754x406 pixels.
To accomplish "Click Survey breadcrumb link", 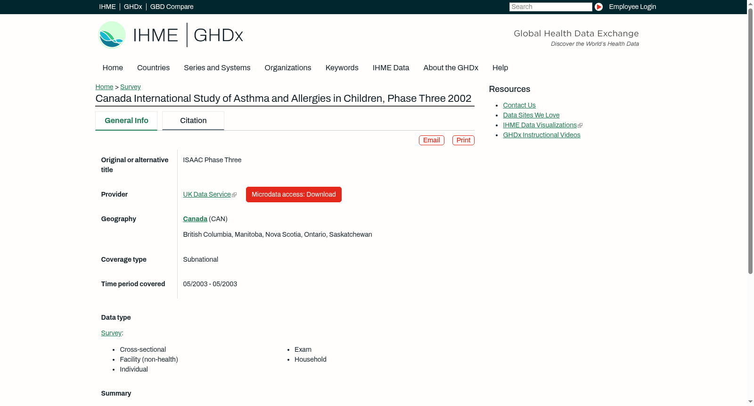I will coord(131,87).
